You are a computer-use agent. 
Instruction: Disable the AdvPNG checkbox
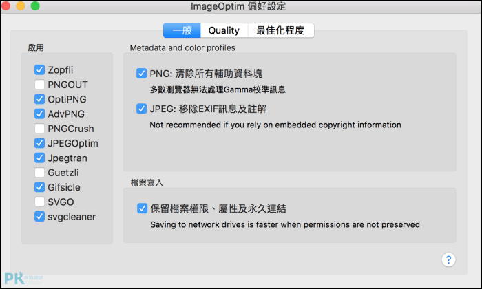point(39,114)
